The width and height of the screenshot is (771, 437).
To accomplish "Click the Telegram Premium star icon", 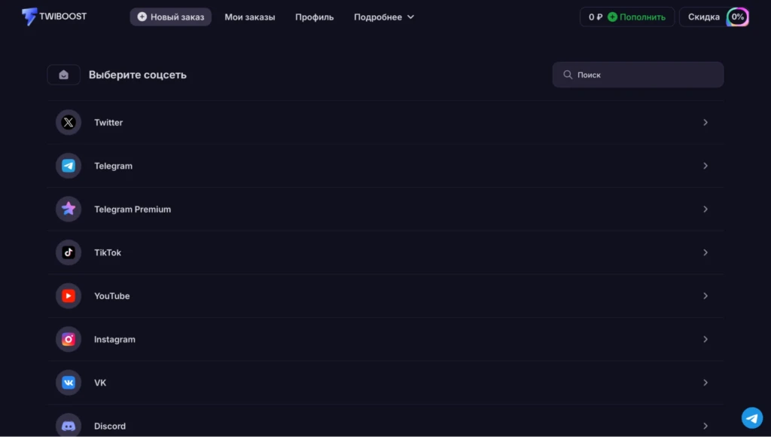I will [x=69, y=209].
